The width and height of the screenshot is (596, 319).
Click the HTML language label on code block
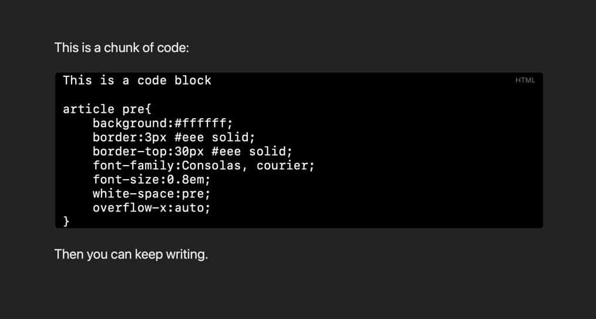525,80
